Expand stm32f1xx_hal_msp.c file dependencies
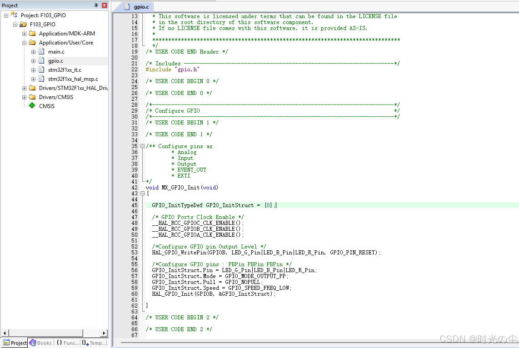This screenshot has width=519, height=348. 34,79
